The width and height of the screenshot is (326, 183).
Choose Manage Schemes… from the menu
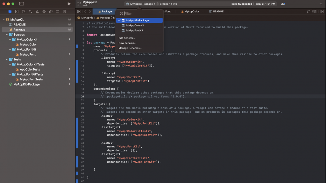(x=130, y=48)
